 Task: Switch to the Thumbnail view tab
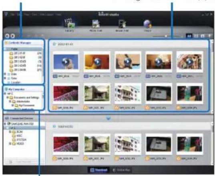[99, 170]
